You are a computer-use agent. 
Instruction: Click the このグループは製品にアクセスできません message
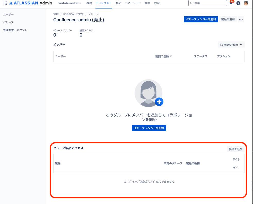(149, 182)
